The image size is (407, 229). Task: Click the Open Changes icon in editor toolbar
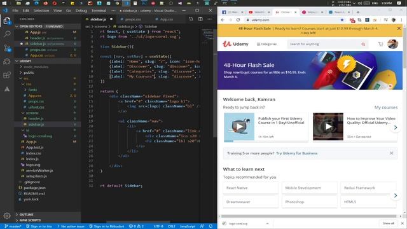pyautogui.click(x=191, y=19)
